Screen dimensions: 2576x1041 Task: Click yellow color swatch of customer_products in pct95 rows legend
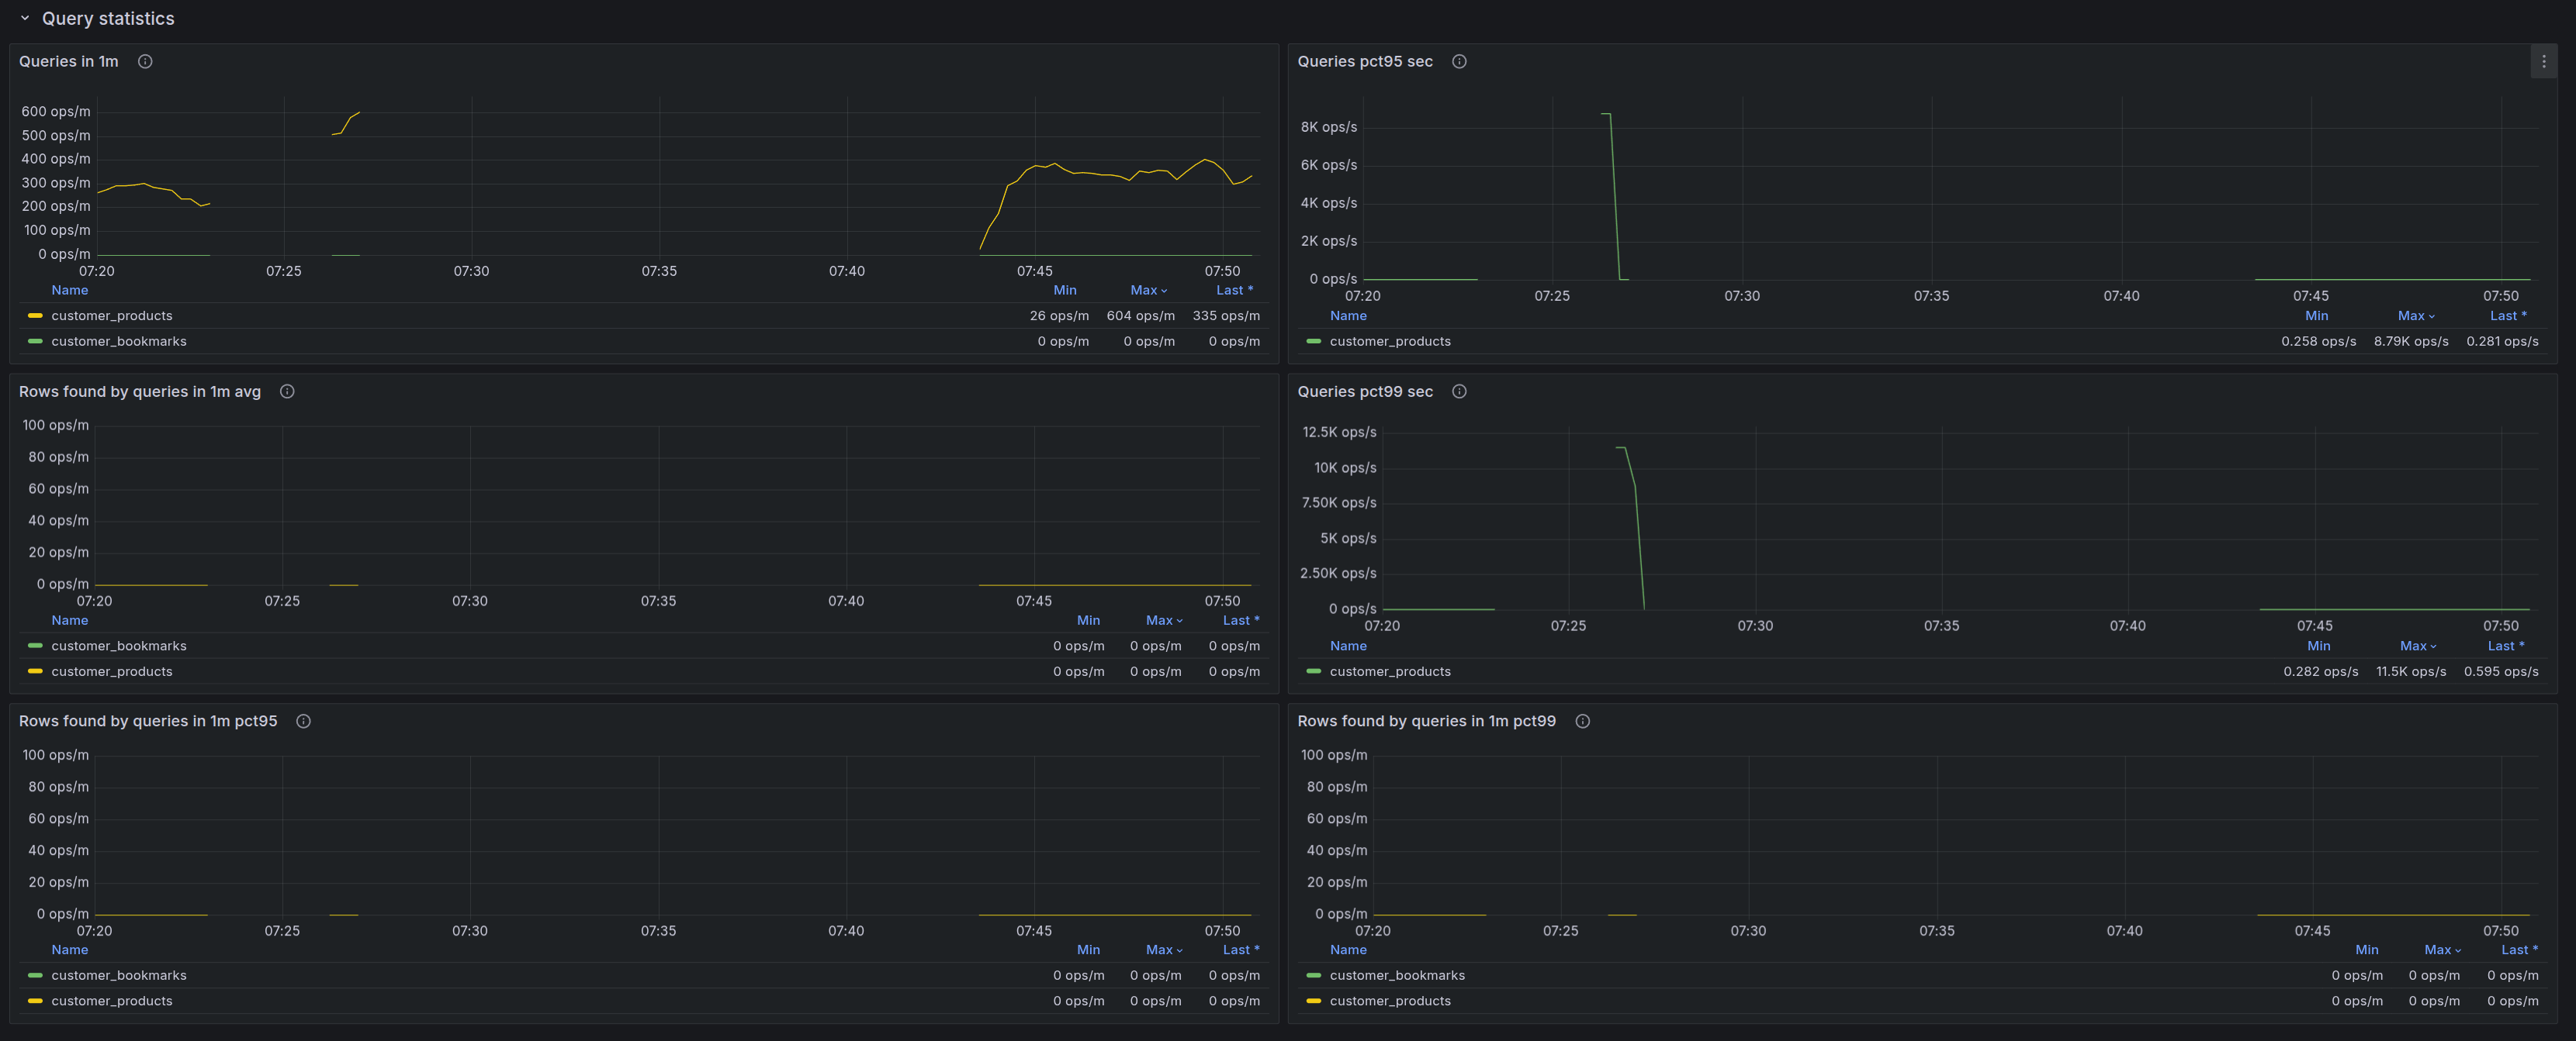tap(35, 1001)
